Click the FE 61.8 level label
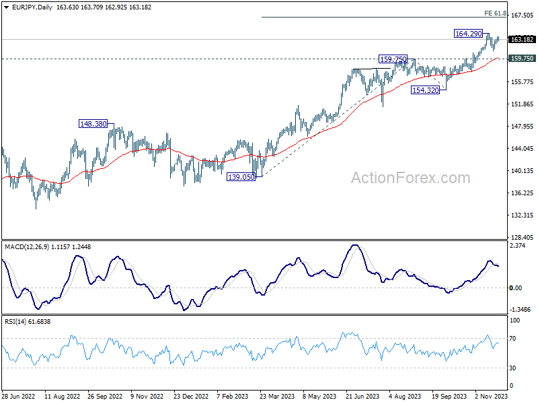 click(495, 13)
